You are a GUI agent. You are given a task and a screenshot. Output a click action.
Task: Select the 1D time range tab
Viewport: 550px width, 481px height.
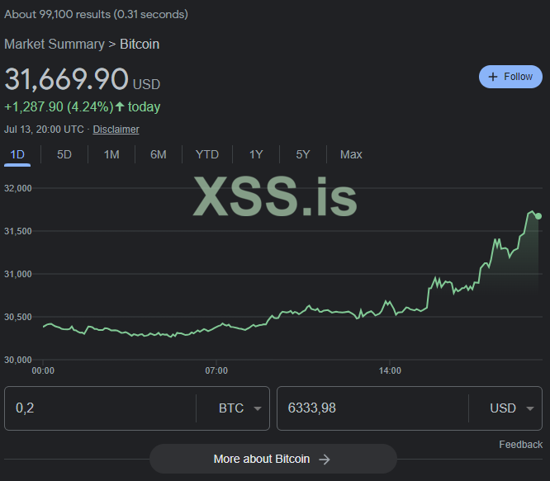coord(17,154)
